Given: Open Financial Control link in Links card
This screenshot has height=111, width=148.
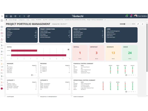Looking at the screenshot, I should [110, 33].
